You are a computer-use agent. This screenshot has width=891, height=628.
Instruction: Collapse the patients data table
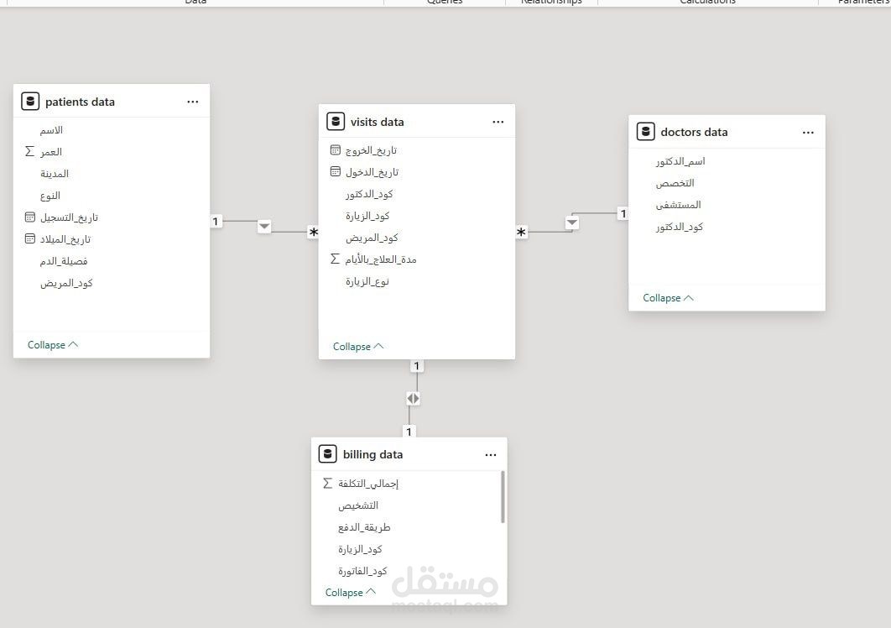click(x=53, y=344)
